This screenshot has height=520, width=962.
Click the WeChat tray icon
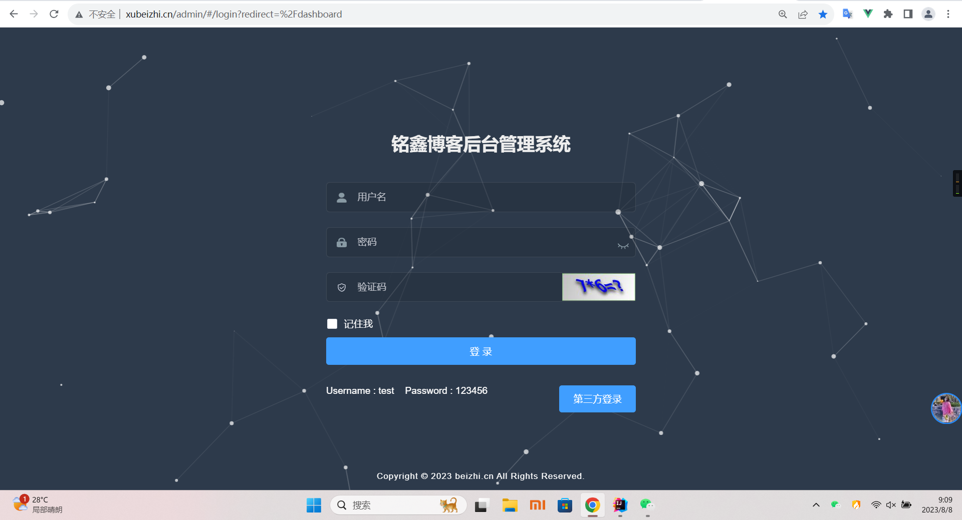[835, 504]
